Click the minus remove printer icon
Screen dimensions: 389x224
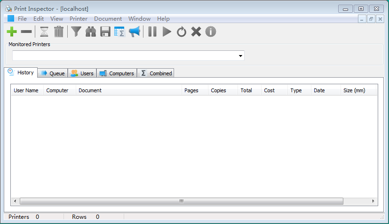(x=27, y=32)
